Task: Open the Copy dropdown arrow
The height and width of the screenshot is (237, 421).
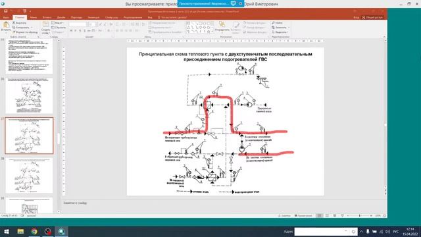Action: (x=32, y=28)
